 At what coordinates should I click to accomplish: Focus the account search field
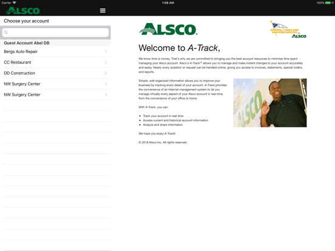55,33
